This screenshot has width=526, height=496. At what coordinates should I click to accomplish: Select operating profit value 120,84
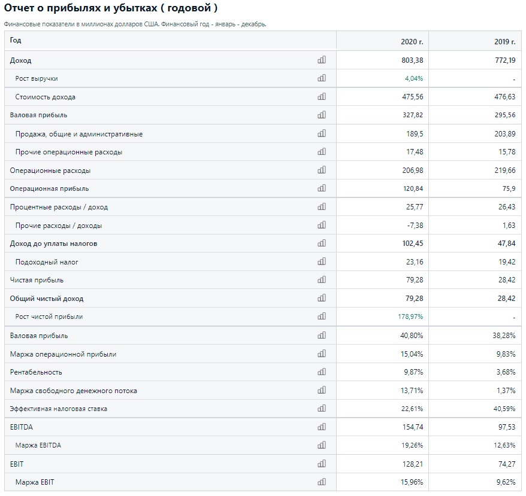[x=413, y=188]
